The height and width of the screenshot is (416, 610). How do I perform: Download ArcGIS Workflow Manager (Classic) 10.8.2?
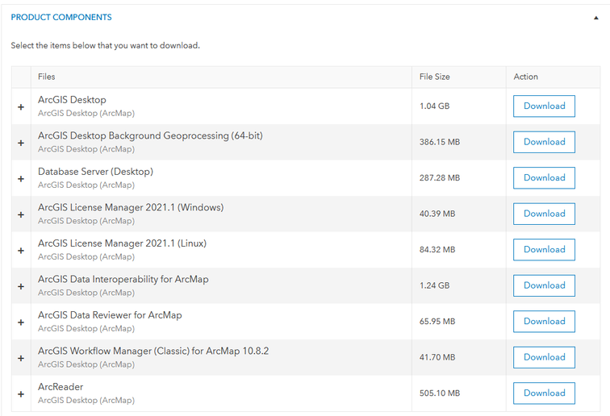coord(544,357)
